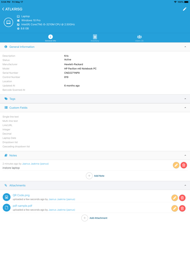
Task: Select control number value '819'
Action: click(66, 77)
